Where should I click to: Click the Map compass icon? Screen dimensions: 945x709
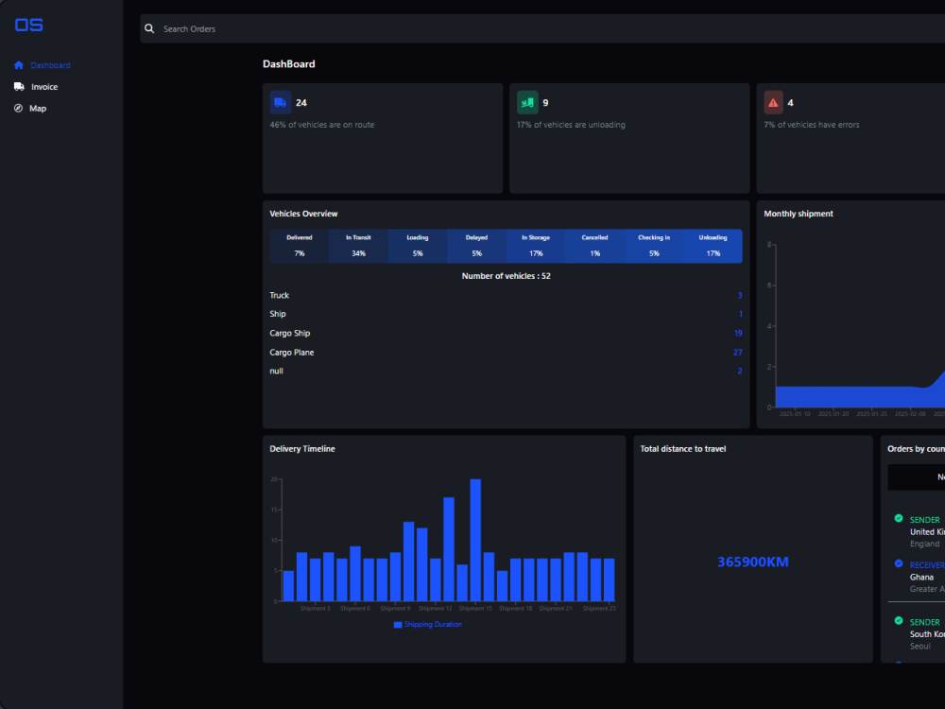[x=19, y=109]
